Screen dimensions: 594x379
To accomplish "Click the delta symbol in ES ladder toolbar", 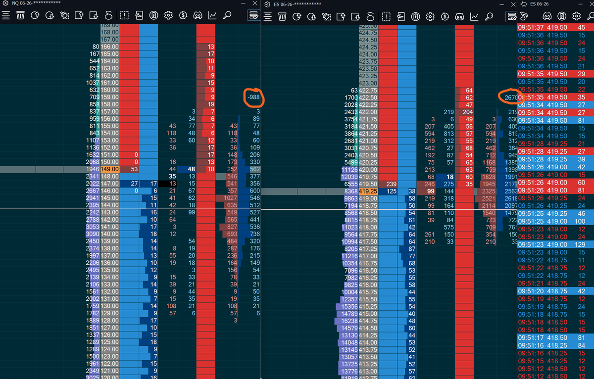I will point(371,16).
